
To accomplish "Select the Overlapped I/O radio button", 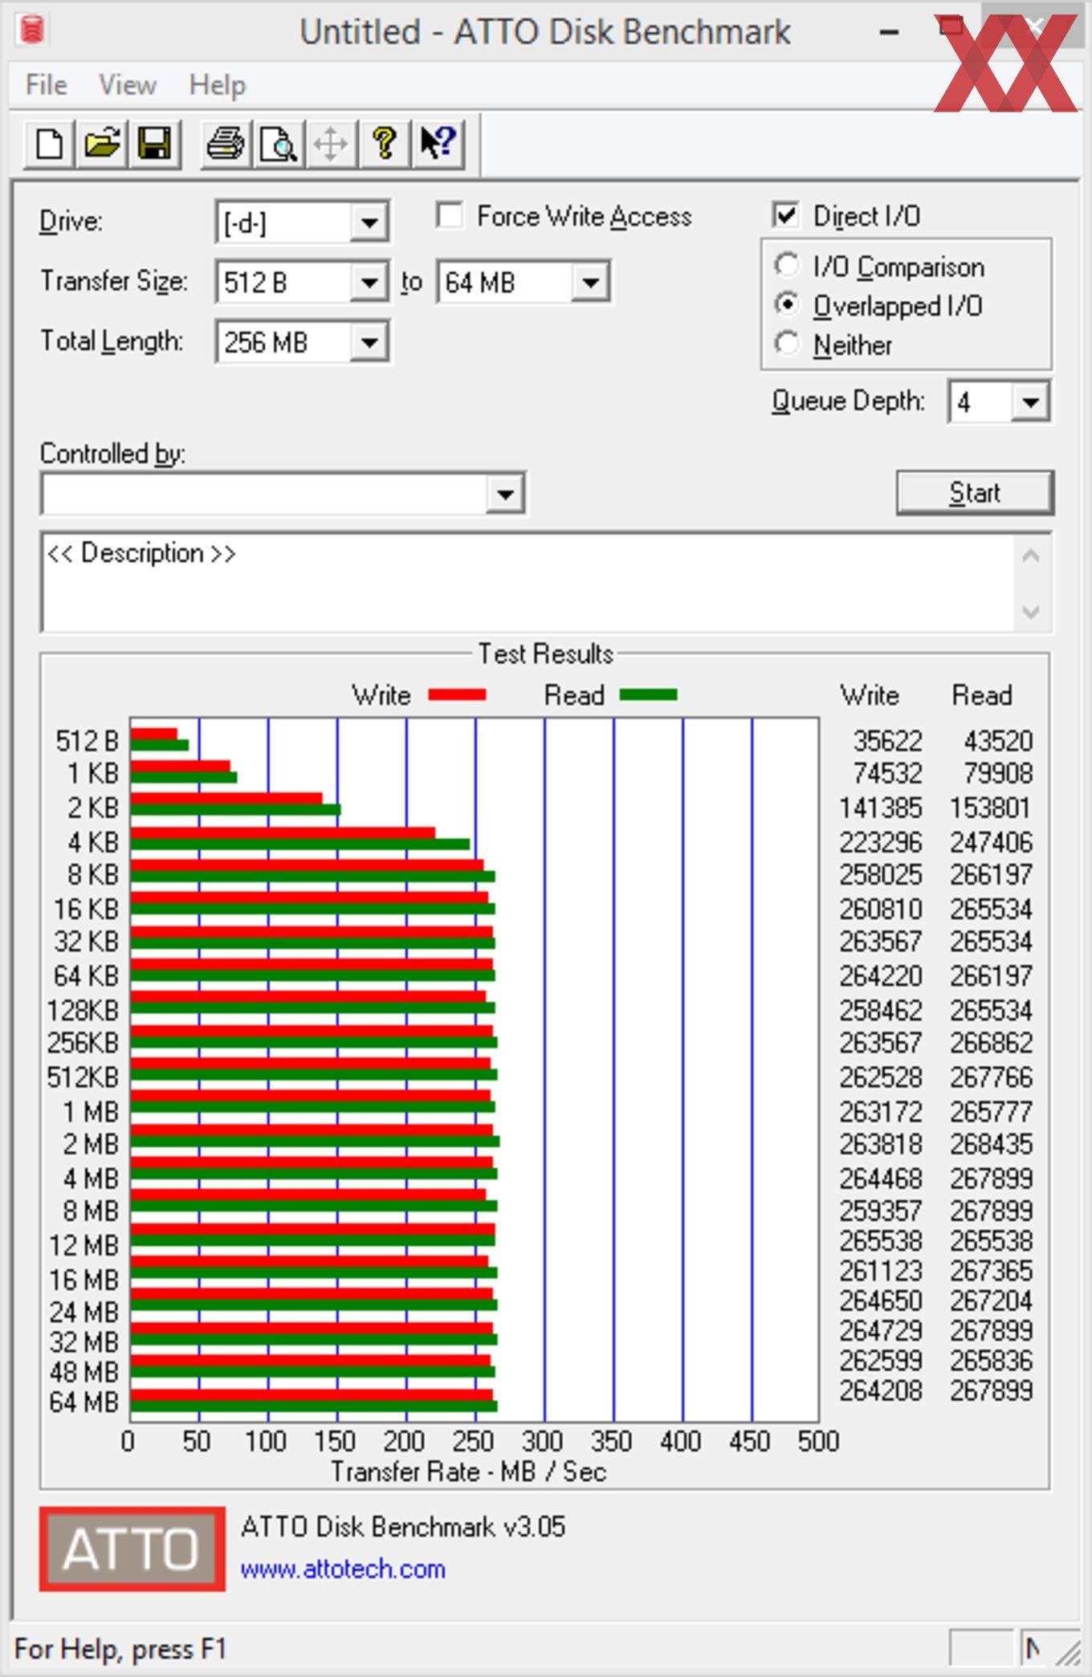I will pyautogui.click(x=787, y=305).
